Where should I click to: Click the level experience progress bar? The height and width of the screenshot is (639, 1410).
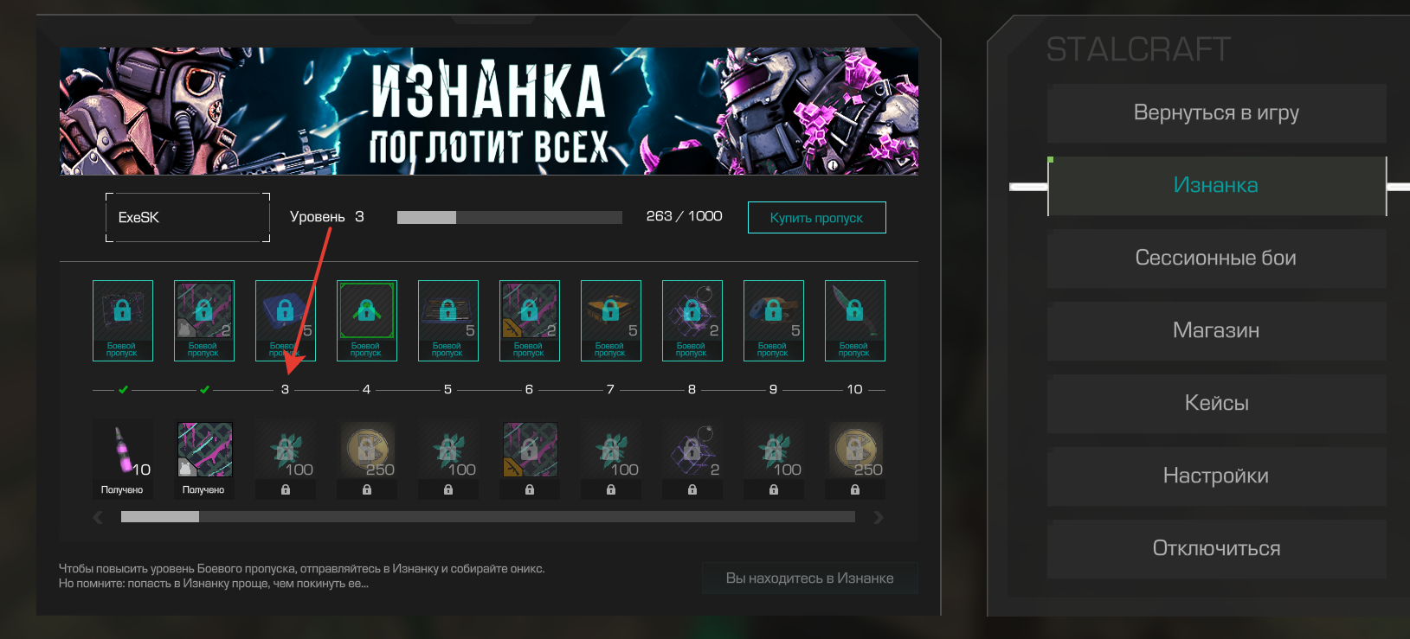click(x=510, y=217)
